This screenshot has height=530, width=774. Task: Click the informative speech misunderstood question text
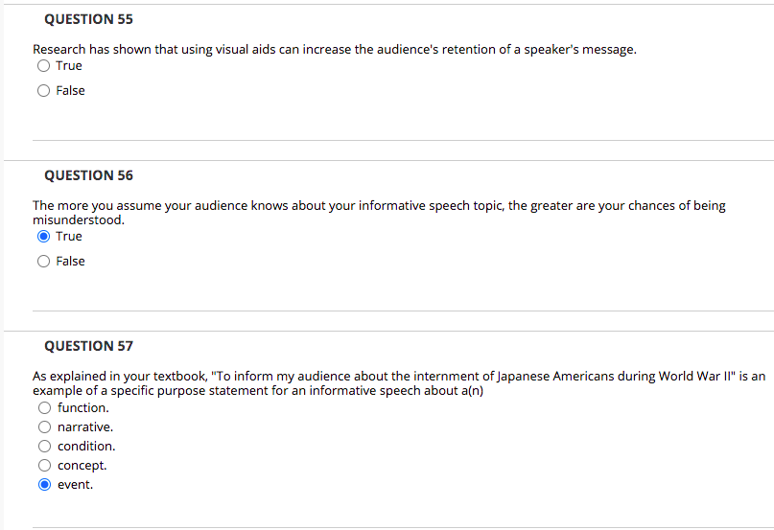click(379, 212)
